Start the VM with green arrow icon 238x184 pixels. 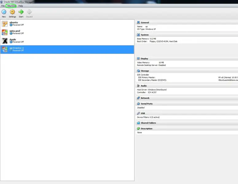point(21,12)
